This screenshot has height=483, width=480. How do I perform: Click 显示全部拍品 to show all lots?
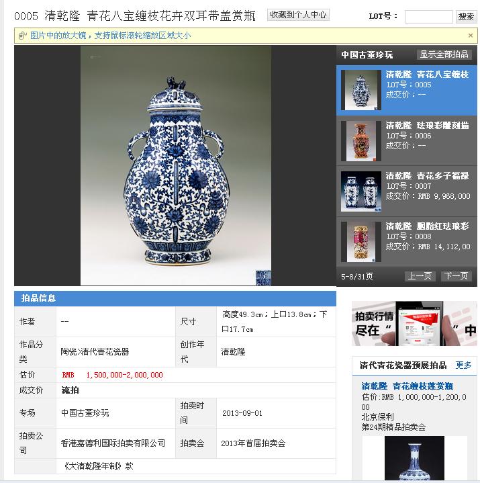coord(444,54)
